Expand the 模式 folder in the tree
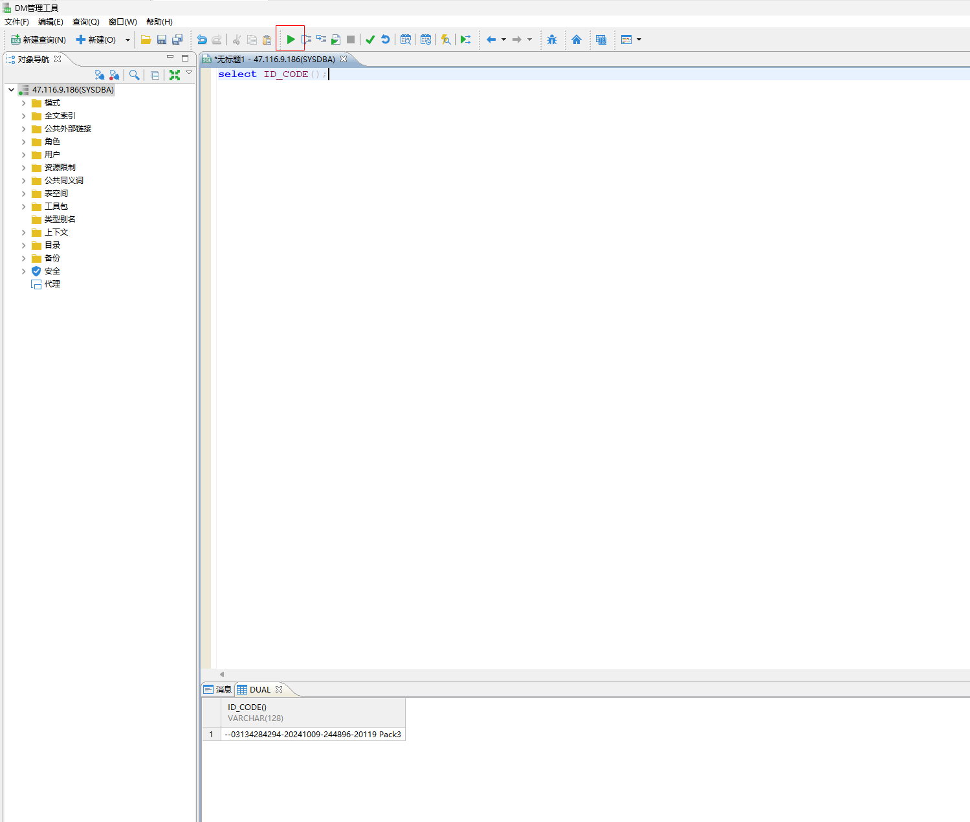Image resolution: width=970 pixels, height=822 pixels. pyautogui.click(x=24, y=103)
